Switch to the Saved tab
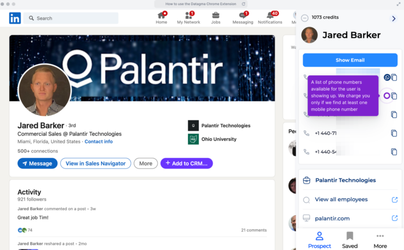The height and width of the screenshot is (250, 404). 349,240
